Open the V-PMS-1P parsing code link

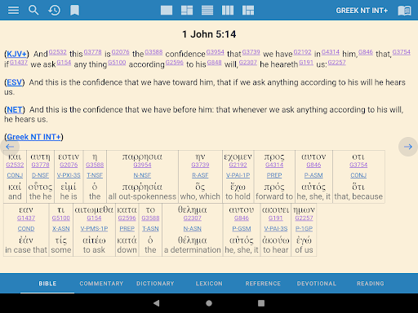[x=94, y=229]
